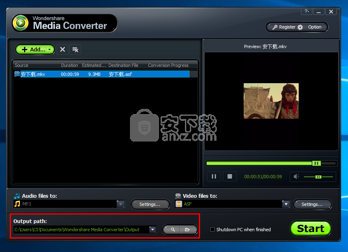Click the ASF film strip format icon
Viewport: 348px width, 252px height.
click(179, 204)
